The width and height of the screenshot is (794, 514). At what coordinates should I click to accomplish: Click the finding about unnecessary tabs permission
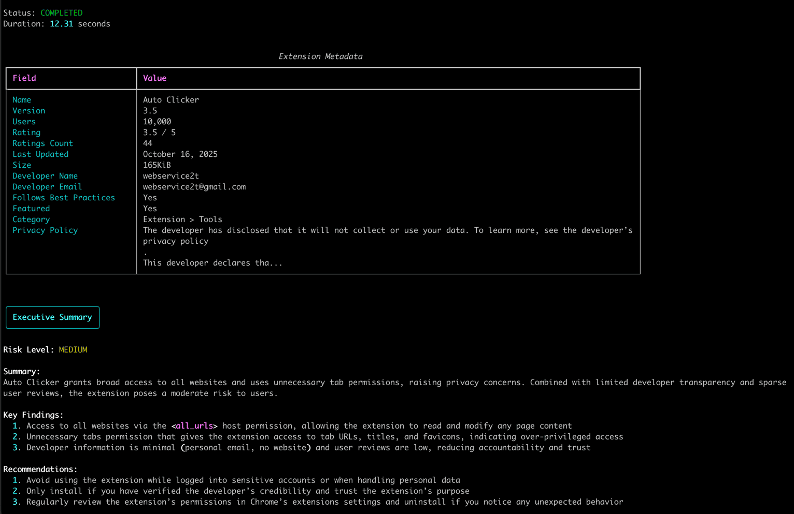[325, 437]
